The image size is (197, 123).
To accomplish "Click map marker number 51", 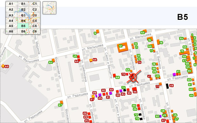I will pyautogui.click(x=120, y=46).
